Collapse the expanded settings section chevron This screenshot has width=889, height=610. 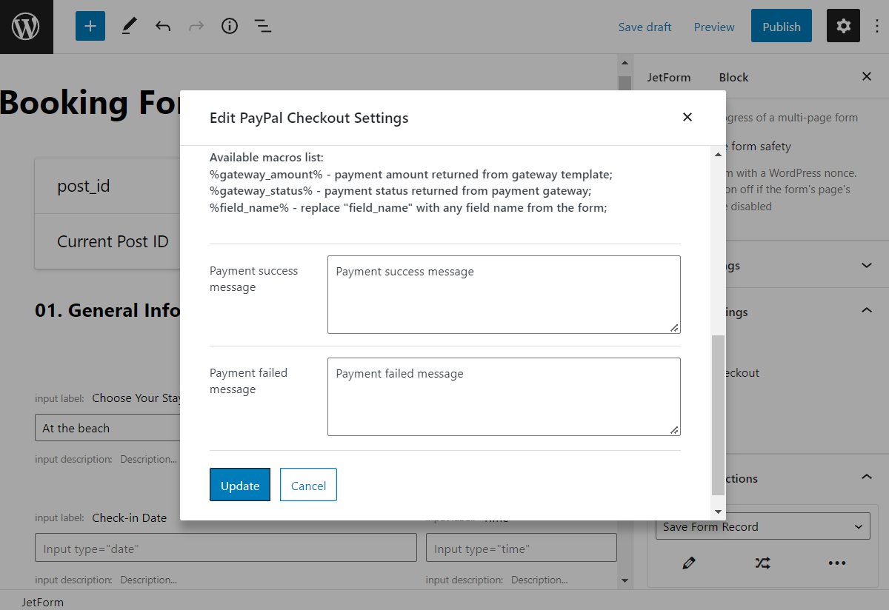coord(866,310)
